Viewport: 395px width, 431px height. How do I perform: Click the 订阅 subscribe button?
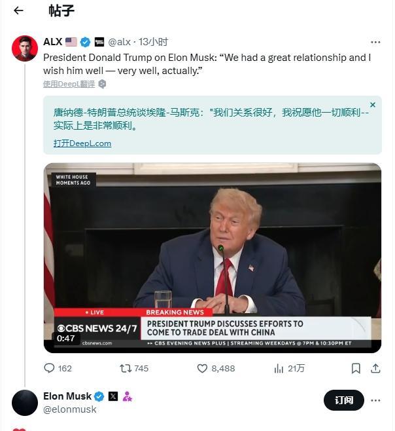(344, 400)
